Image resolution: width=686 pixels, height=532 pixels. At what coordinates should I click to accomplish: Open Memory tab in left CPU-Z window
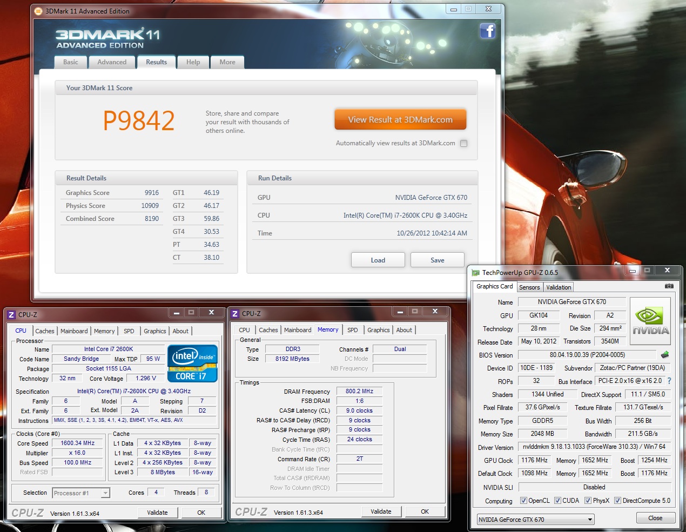[x=104, y=331]
